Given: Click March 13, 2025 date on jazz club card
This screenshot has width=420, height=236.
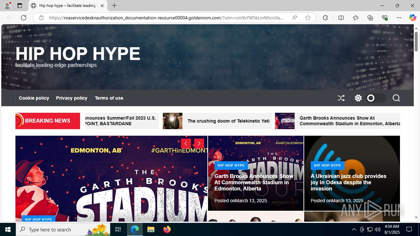Looking at the screenshot, I should [x=347, y=201].
